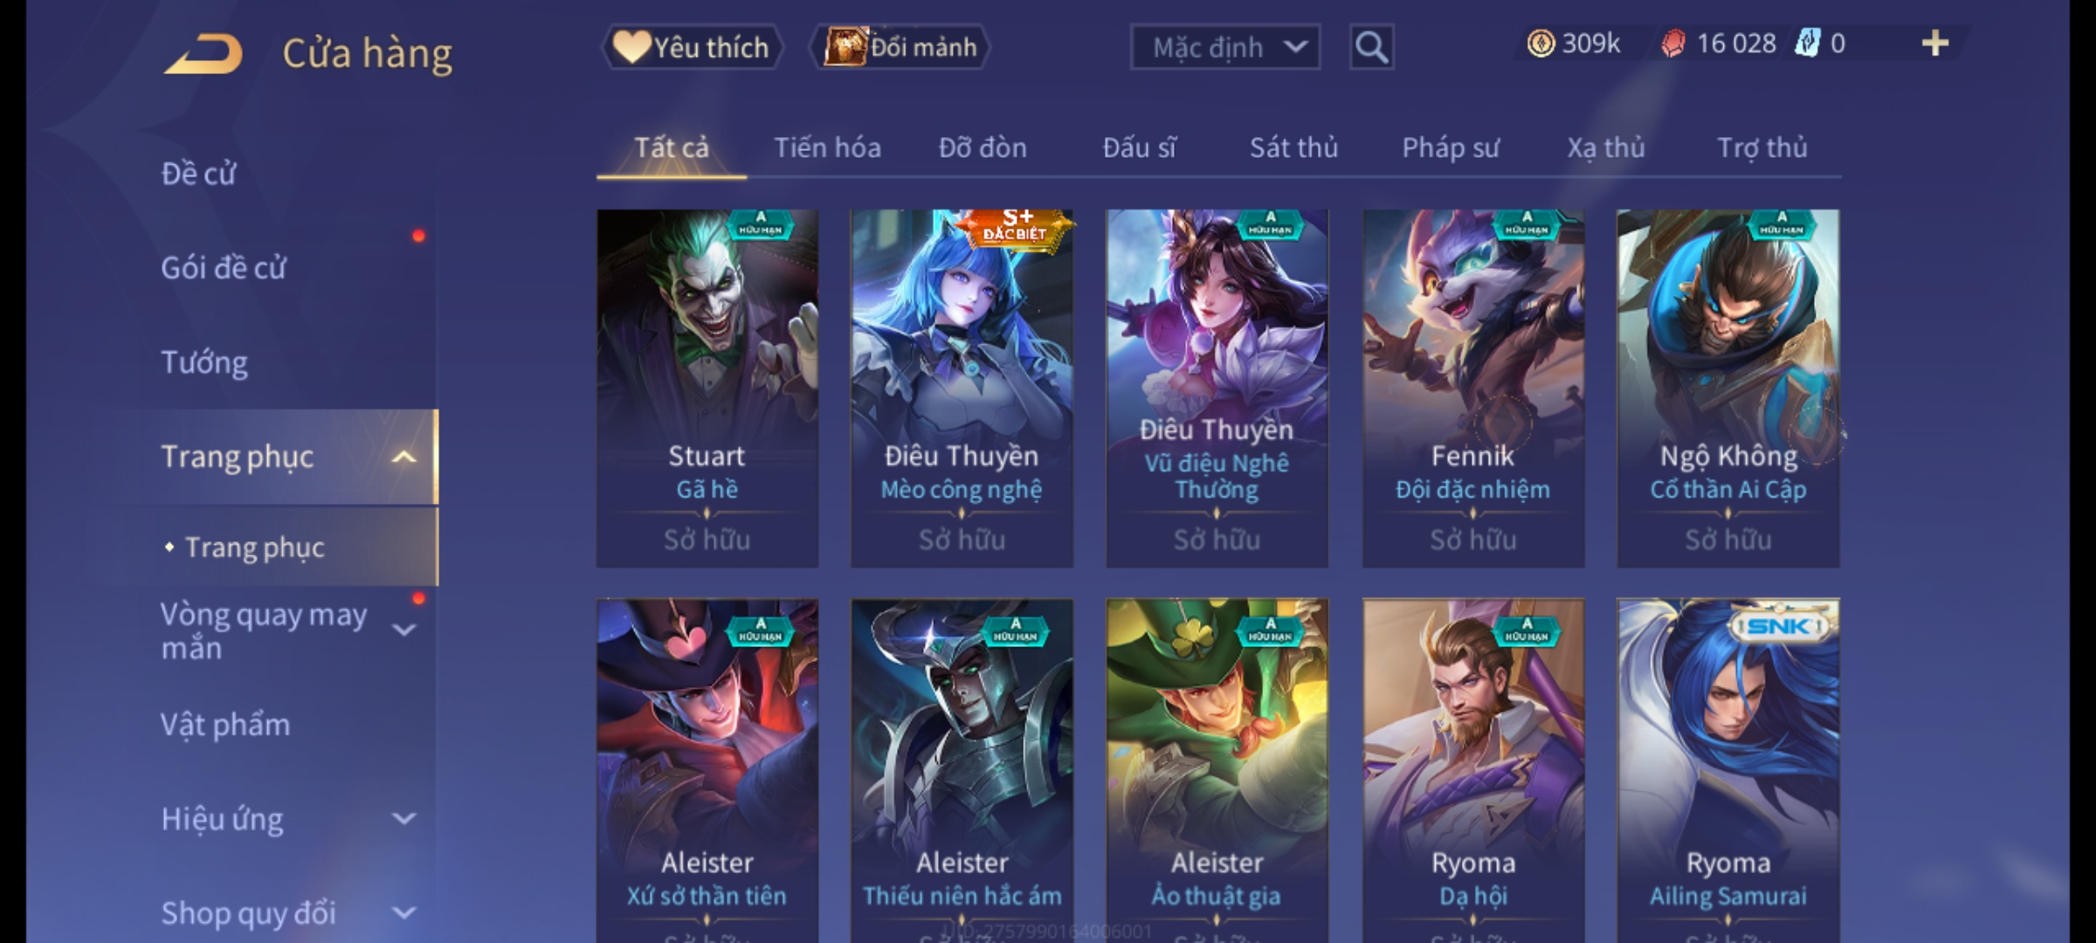Viewport: 2096px width, 943px height.
Task: Open the Mặc định sort dropdown
Action: (x=1225, y=47)
